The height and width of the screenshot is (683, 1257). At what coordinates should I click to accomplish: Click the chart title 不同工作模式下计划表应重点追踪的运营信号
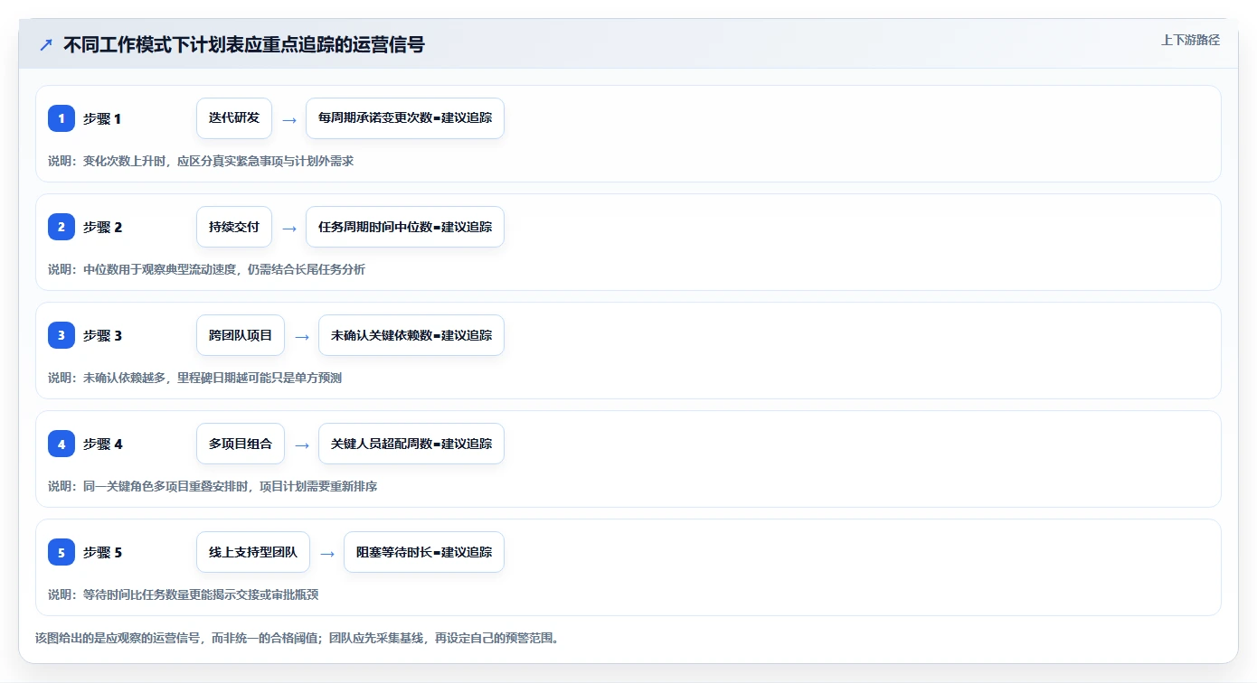243,44
